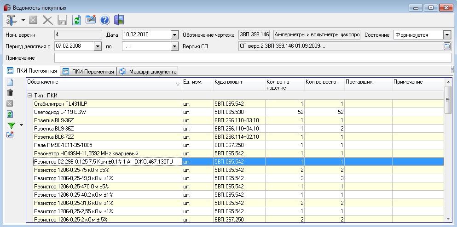This screenshot has width=457, height=227.
Task: Click the trash bin sidebar icon
Action: click(10, 93)
